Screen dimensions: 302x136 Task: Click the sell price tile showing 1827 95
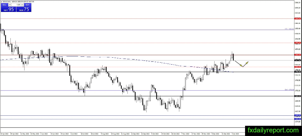8,9
